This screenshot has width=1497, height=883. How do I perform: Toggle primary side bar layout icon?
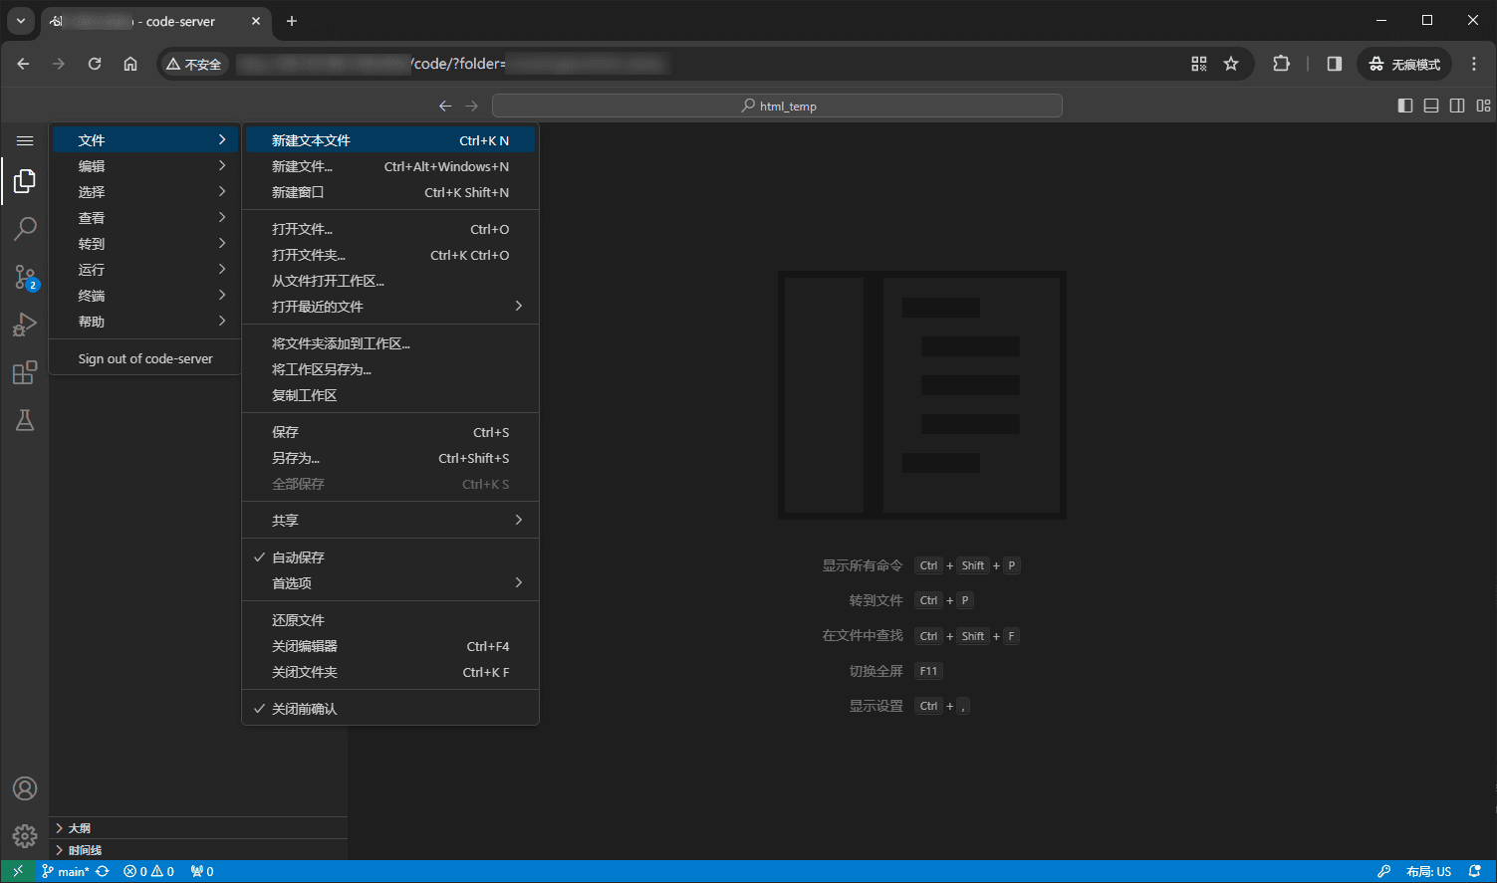coord(1405,106)
